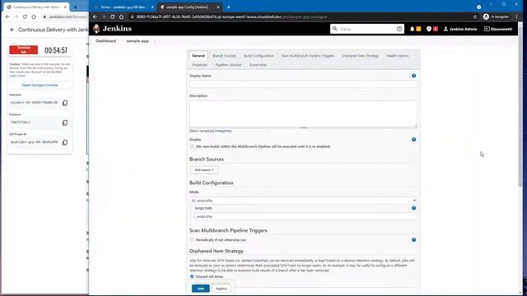Copy the lab Username value
The width and height of the screenshot is (527, 296).
click(x=65, y=103)
